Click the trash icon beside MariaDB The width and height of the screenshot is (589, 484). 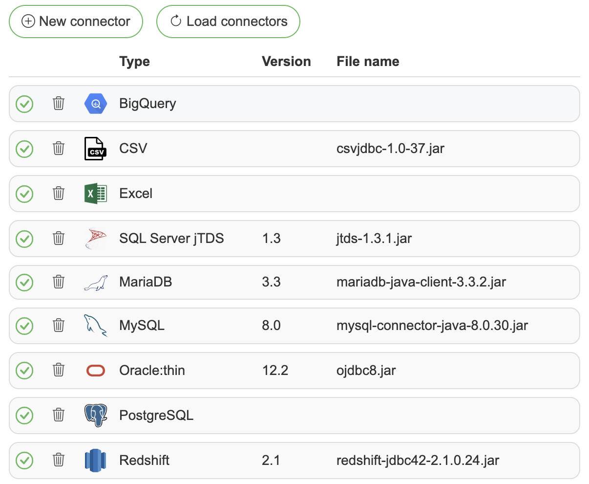point(59,282)
